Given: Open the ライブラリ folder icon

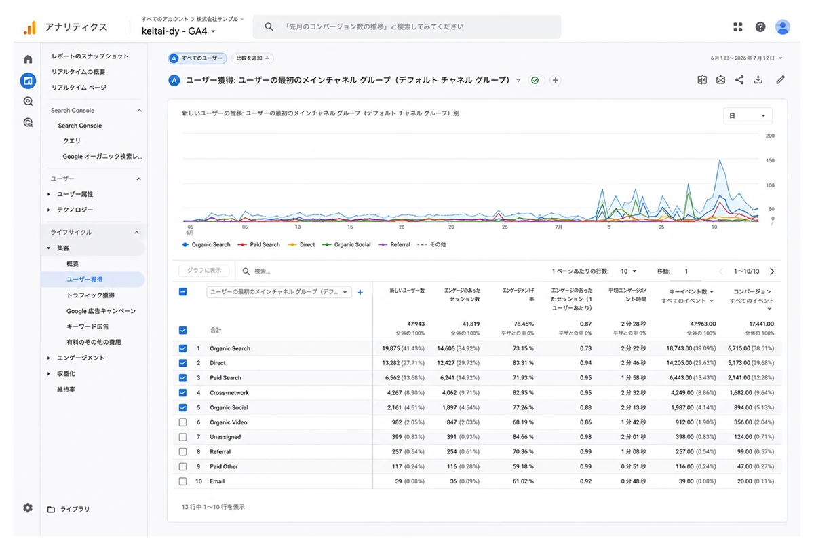Looking at the screenshot, I should tap(51, 509).
